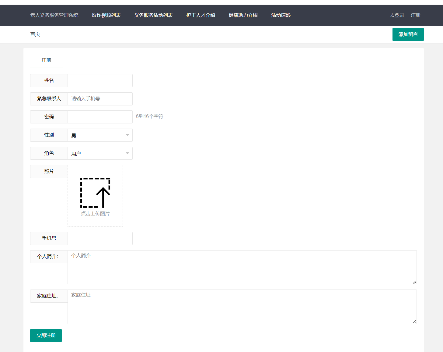The height and width of the screenshot is (352, 443).
Task: Click the 首页 breadcrumb link
Action: 35,34
